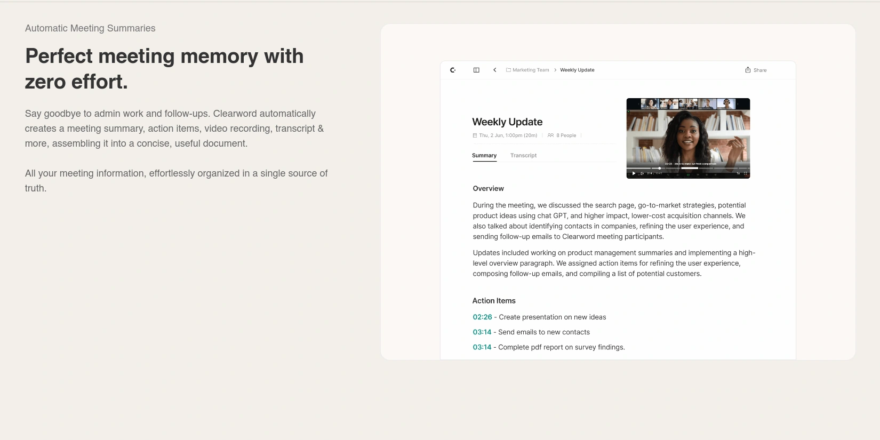
Task: Click the Share button
Action: (x=756, y=70)
